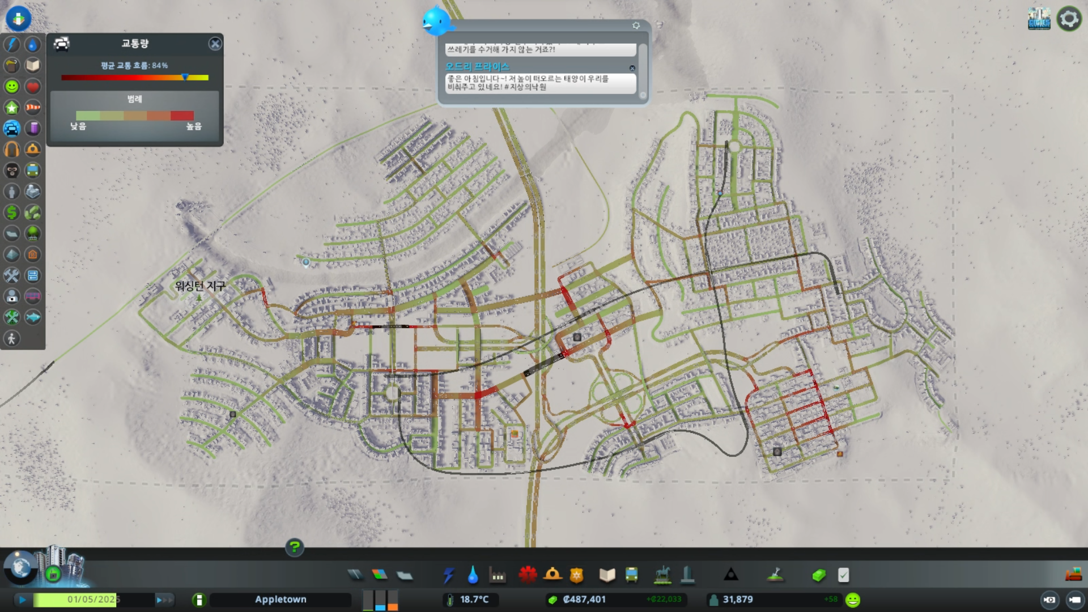Open the city info panel for Appletown
The image size is (1088, 612).
coord(199,600)
